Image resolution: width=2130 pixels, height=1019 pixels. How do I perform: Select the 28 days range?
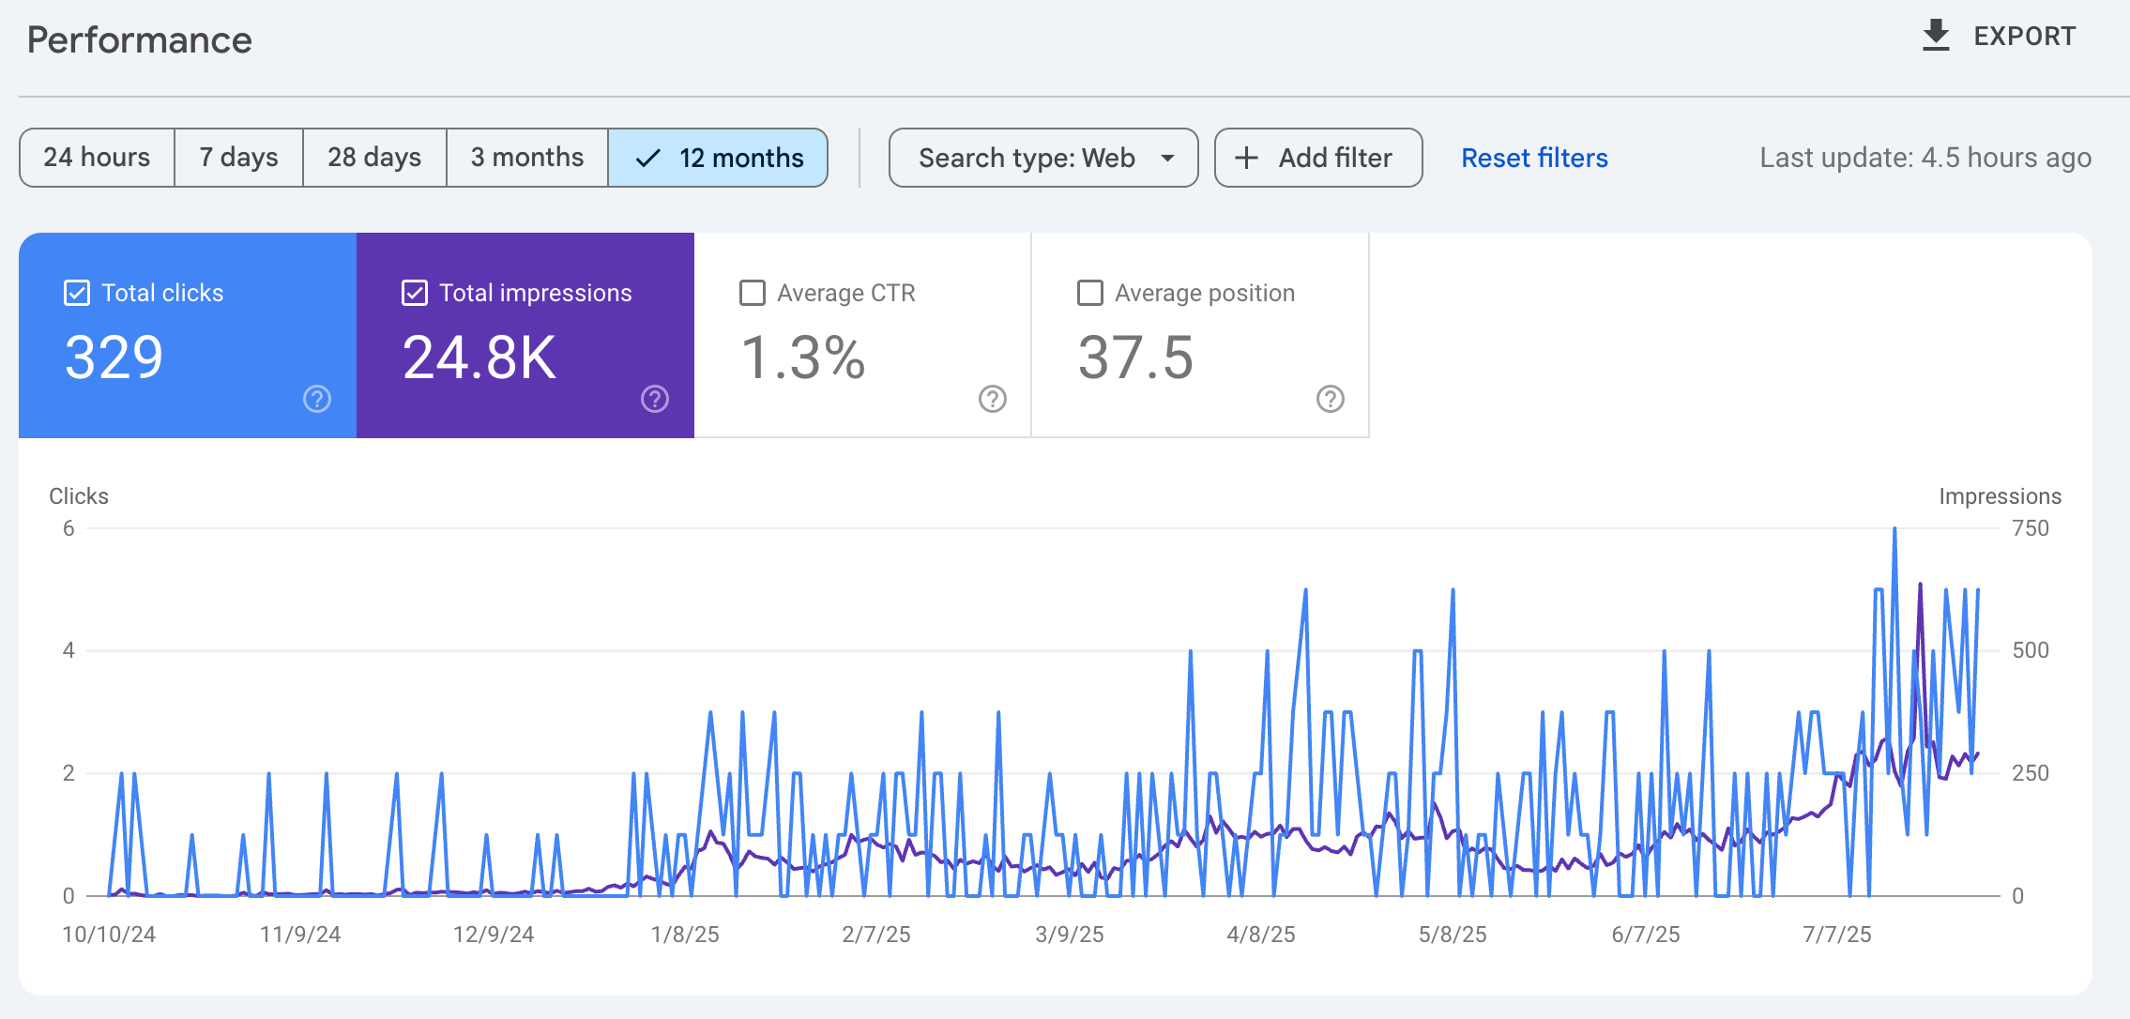pyautogui.click(x=374, y=158)
